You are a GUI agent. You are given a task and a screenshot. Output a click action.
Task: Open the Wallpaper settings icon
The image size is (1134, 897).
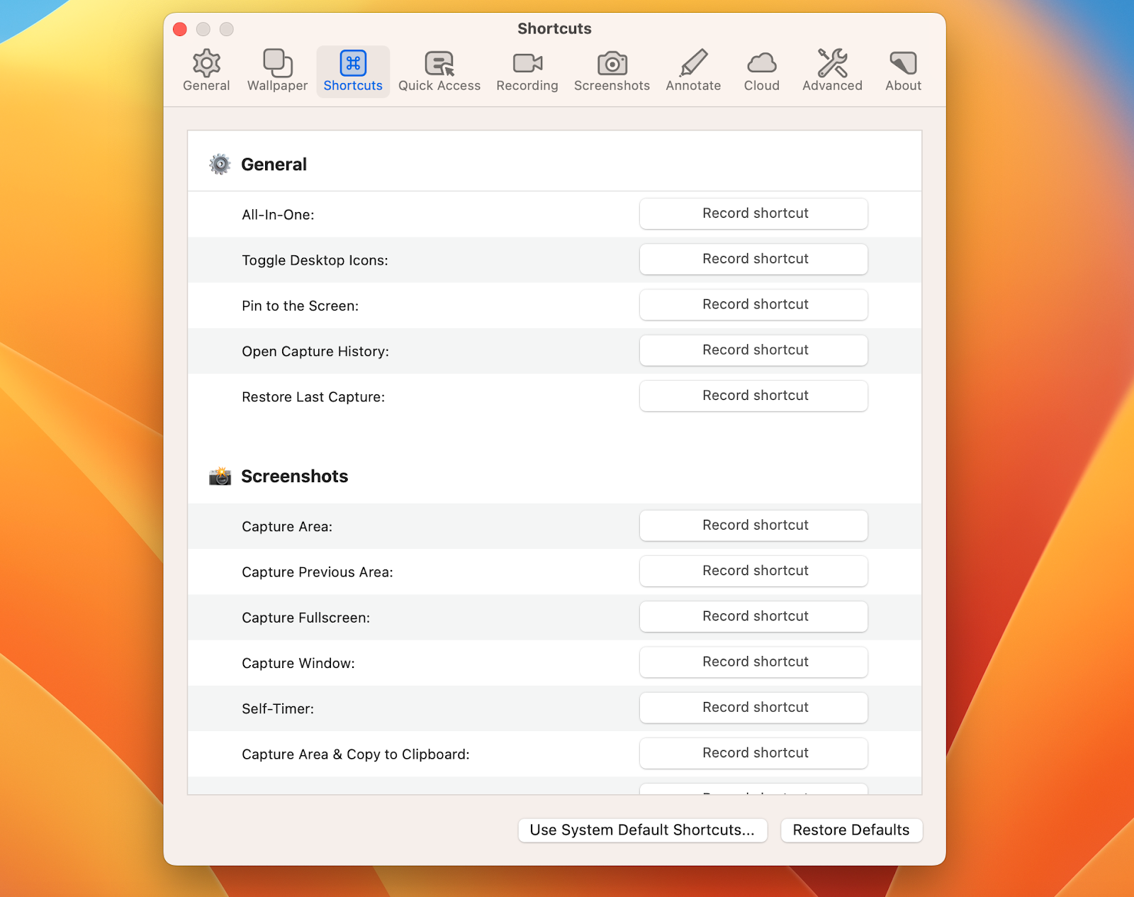[x=276, y=69]
